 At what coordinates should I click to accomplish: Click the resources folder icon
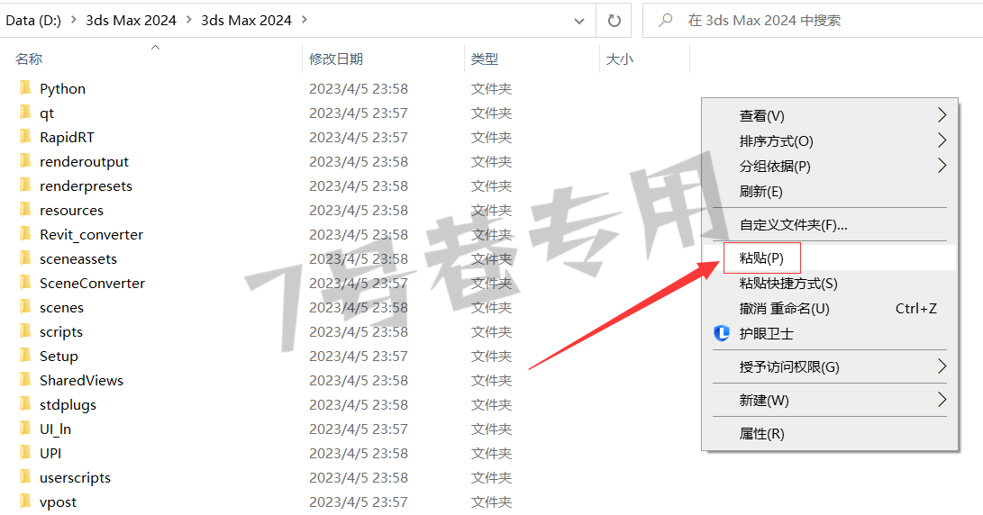click(25, 209)
